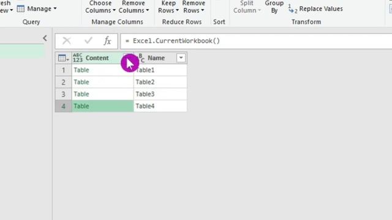
Task: Open the Name column filter dropdown
Action: 181,58
